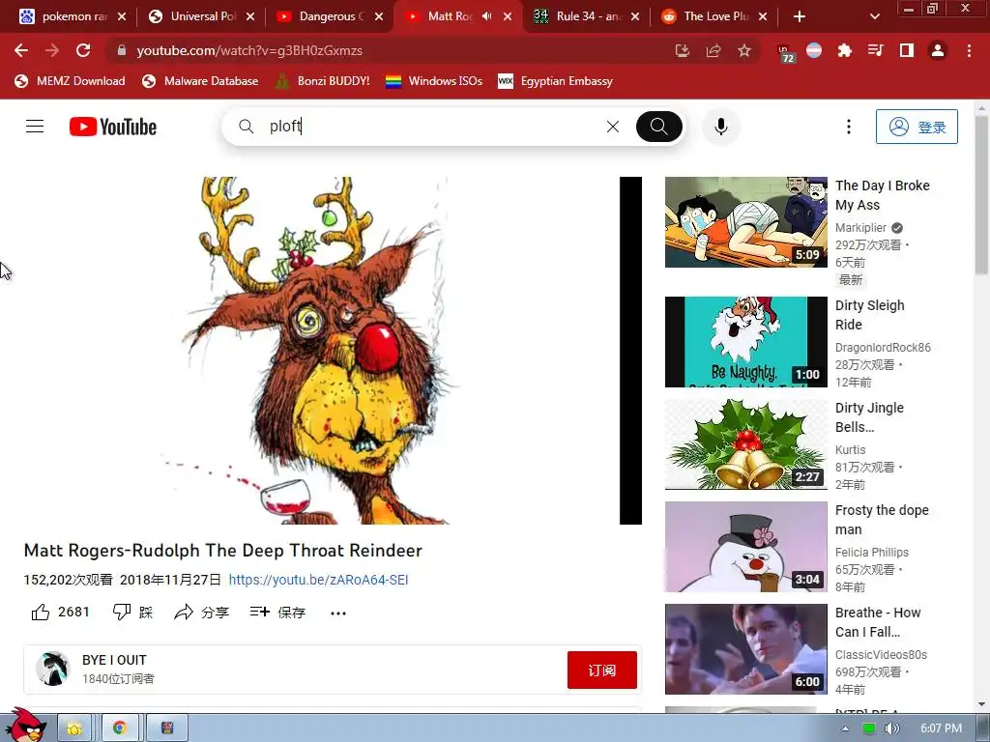990x742 pixels.
Task: Go to YouTube home via logo
Action: (x=113, y=127)
